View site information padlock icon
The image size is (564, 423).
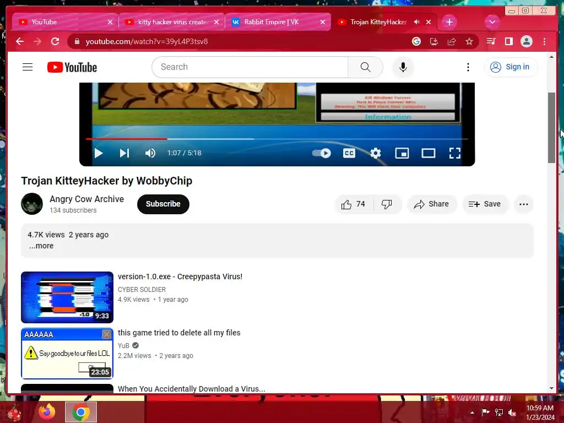pos(77,41)
